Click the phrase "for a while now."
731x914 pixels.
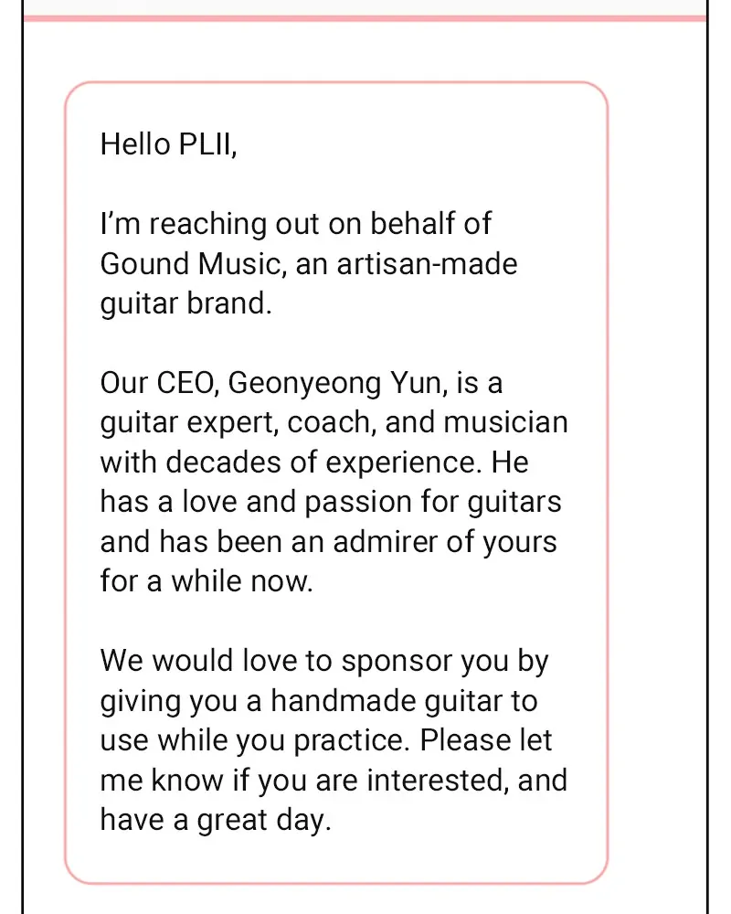[x=207, y=581]
